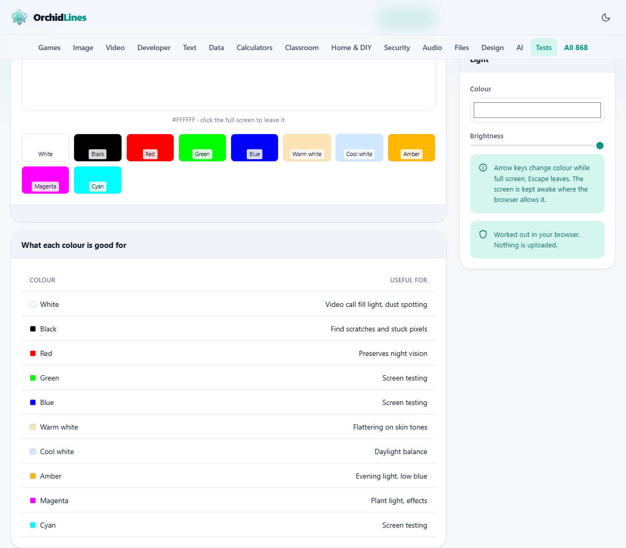The image size is (626, 548).
Task: Click the USEFUL FOR column header
Action: pos(408,280)
